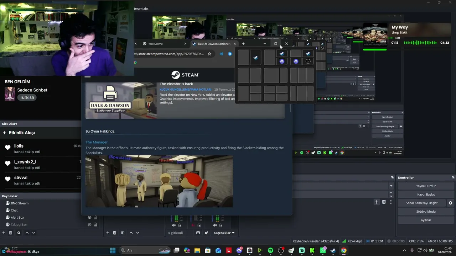Choose the OBS zone in snap layouts
The height and width of the screenshot is (256, 456).
(x=308, y=62)
